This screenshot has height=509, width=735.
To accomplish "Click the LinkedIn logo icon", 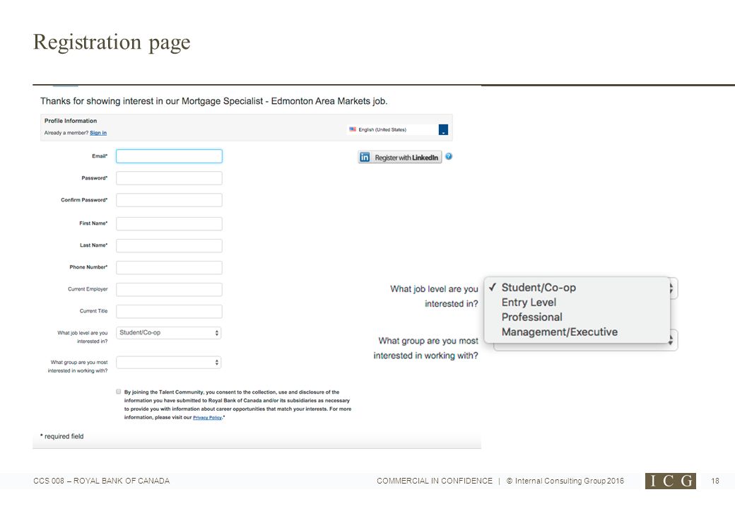I will tap(365, 158).
